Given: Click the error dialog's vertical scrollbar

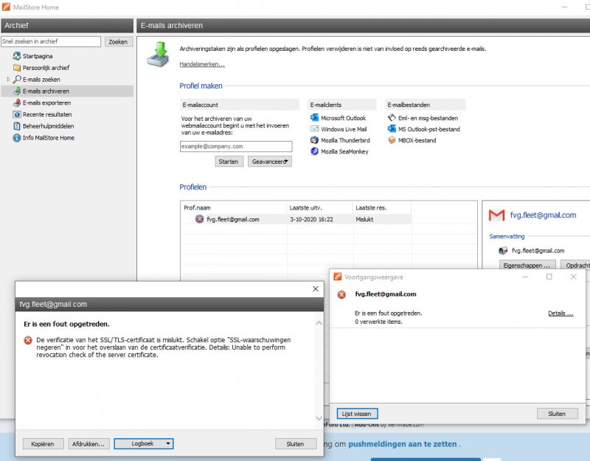Looking at the screenshot, I should point(319,369).
